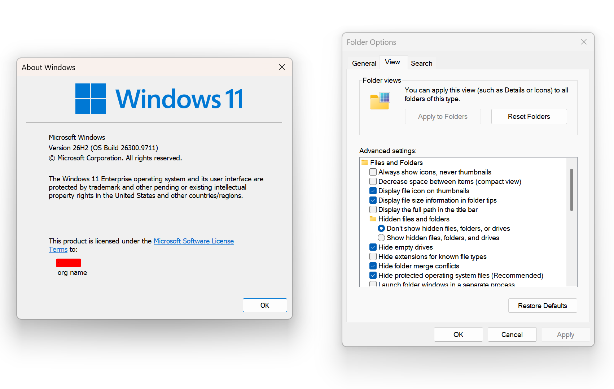Toggle Display file size information in folder tips

click(x=373, y=200)
